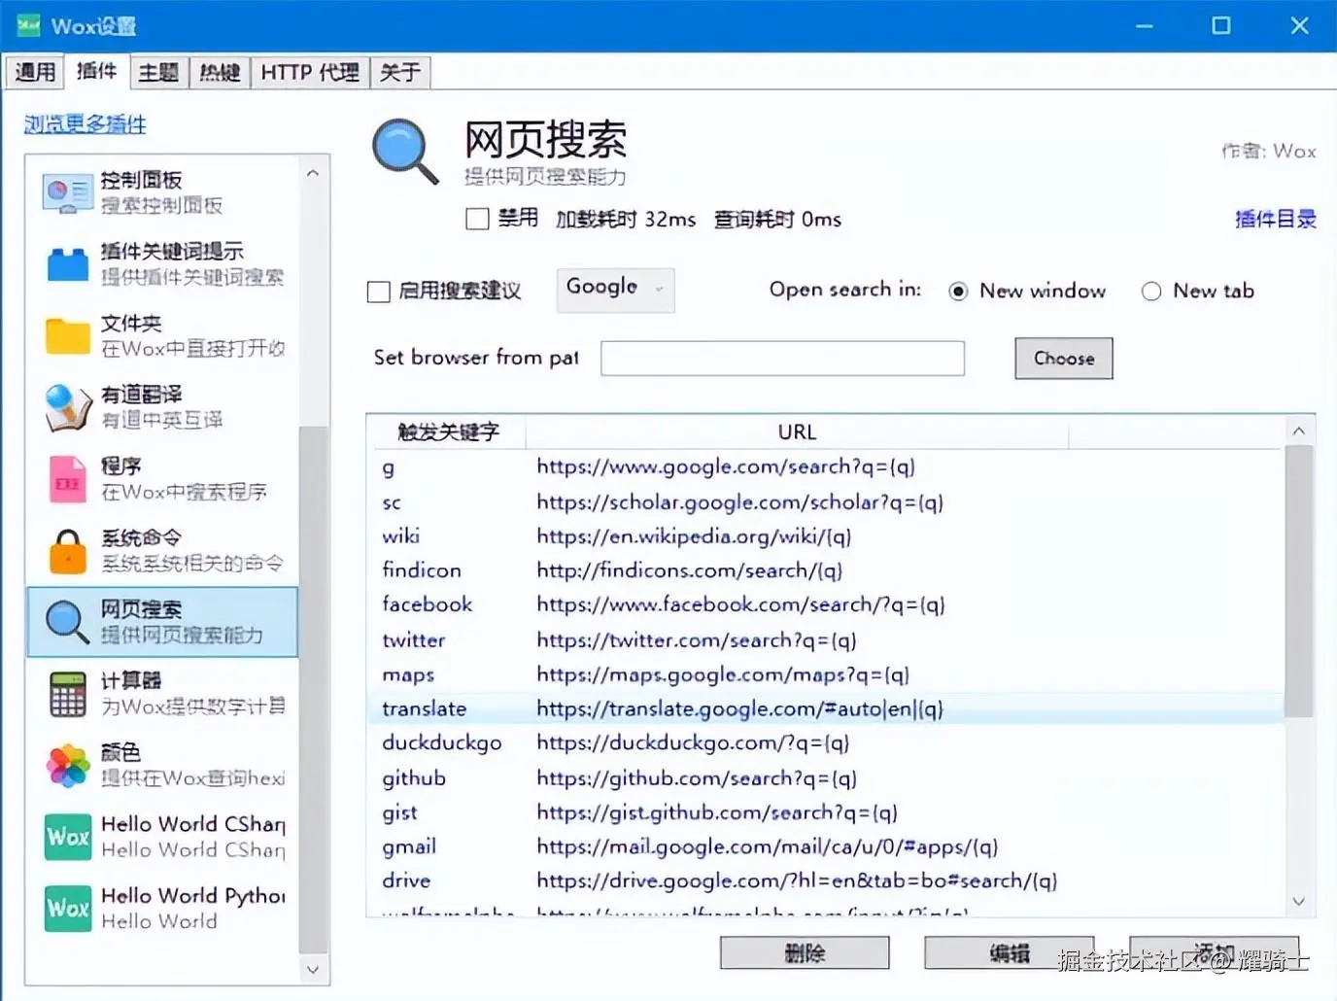Select the 计算器 plugin title
This screenshot has width=1337, height=1001.
[131, 680]
